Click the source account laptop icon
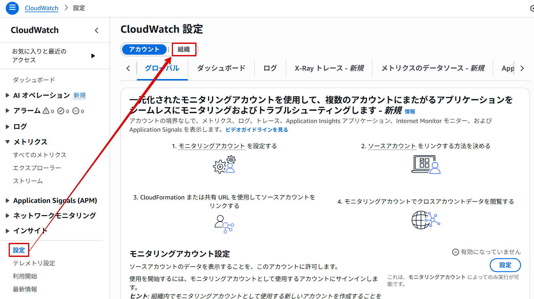This screenshot has width=534, height=299. (426, 164)
